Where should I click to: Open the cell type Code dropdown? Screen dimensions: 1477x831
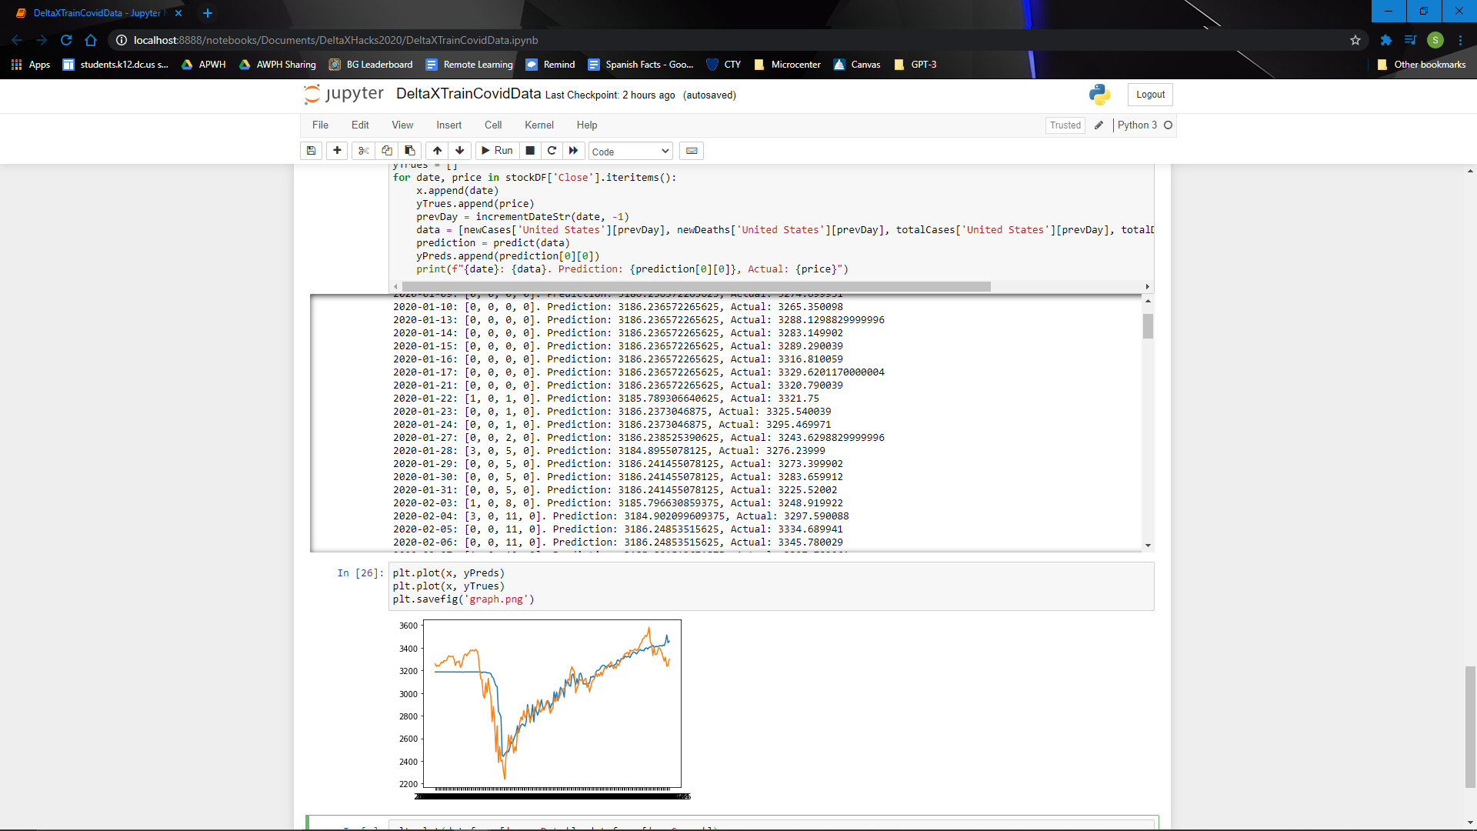pos(630,152)
